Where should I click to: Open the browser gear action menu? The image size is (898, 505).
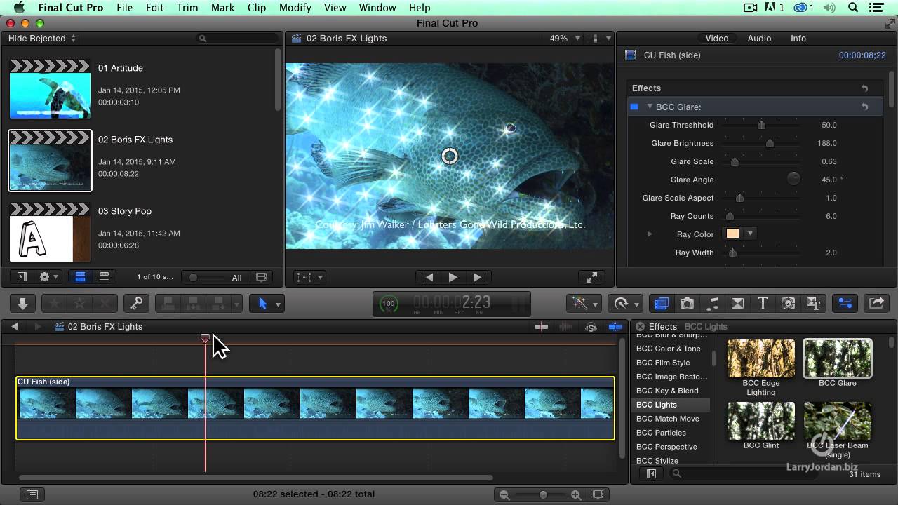[x=48, y=277]
